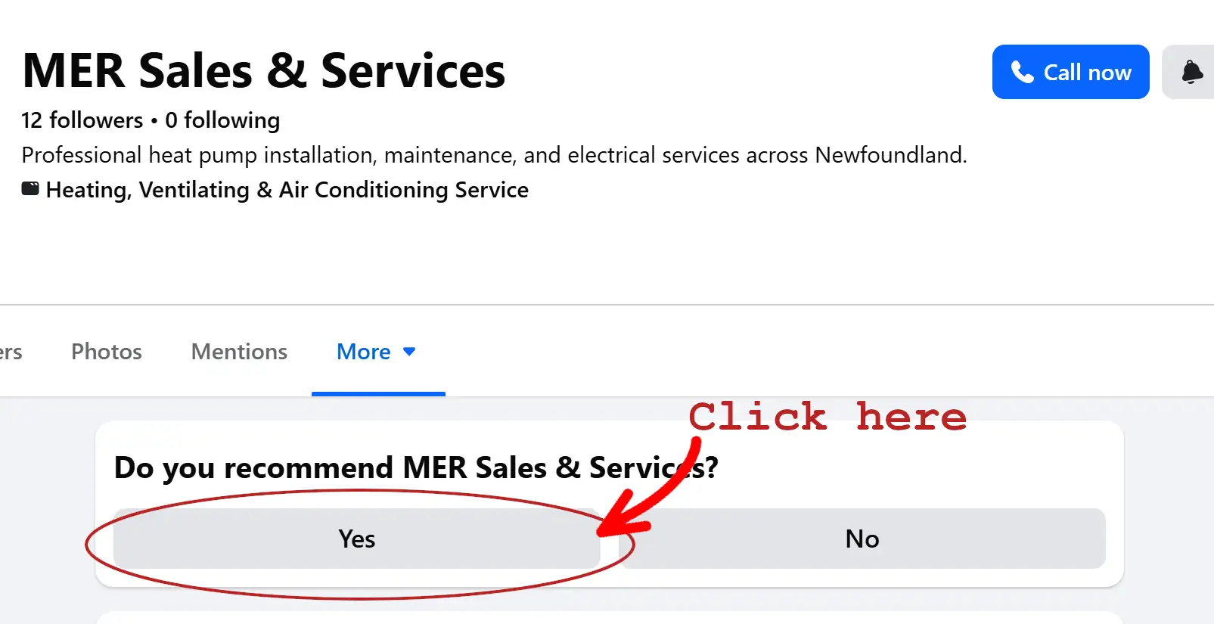Screen dimensions: 1214x624
Task: Click the MER Sales & Services page title
Action: tap(263, 70)
